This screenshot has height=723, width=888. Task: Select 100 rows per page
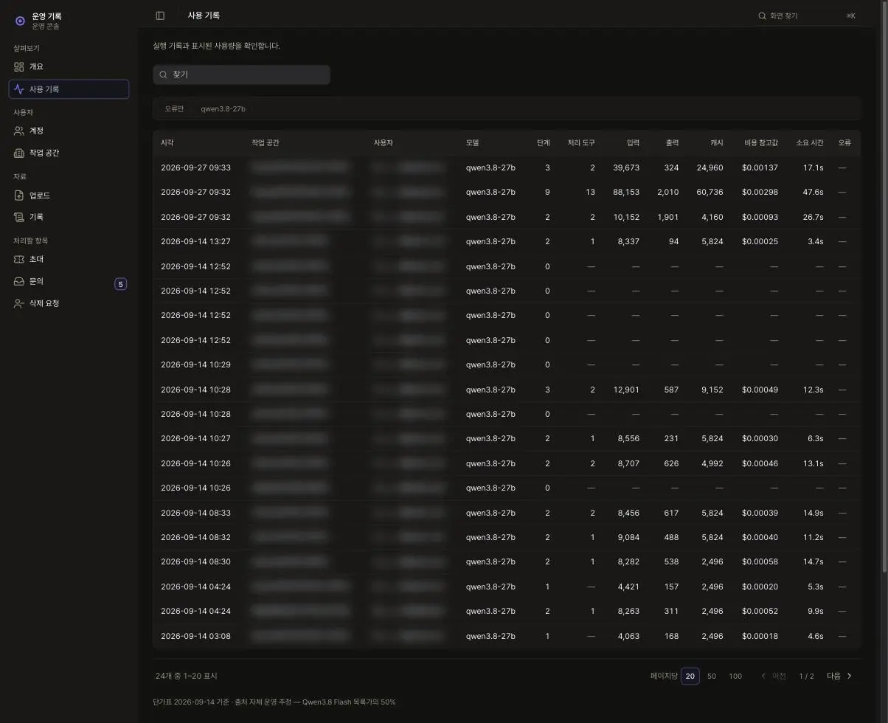[735, 676]
